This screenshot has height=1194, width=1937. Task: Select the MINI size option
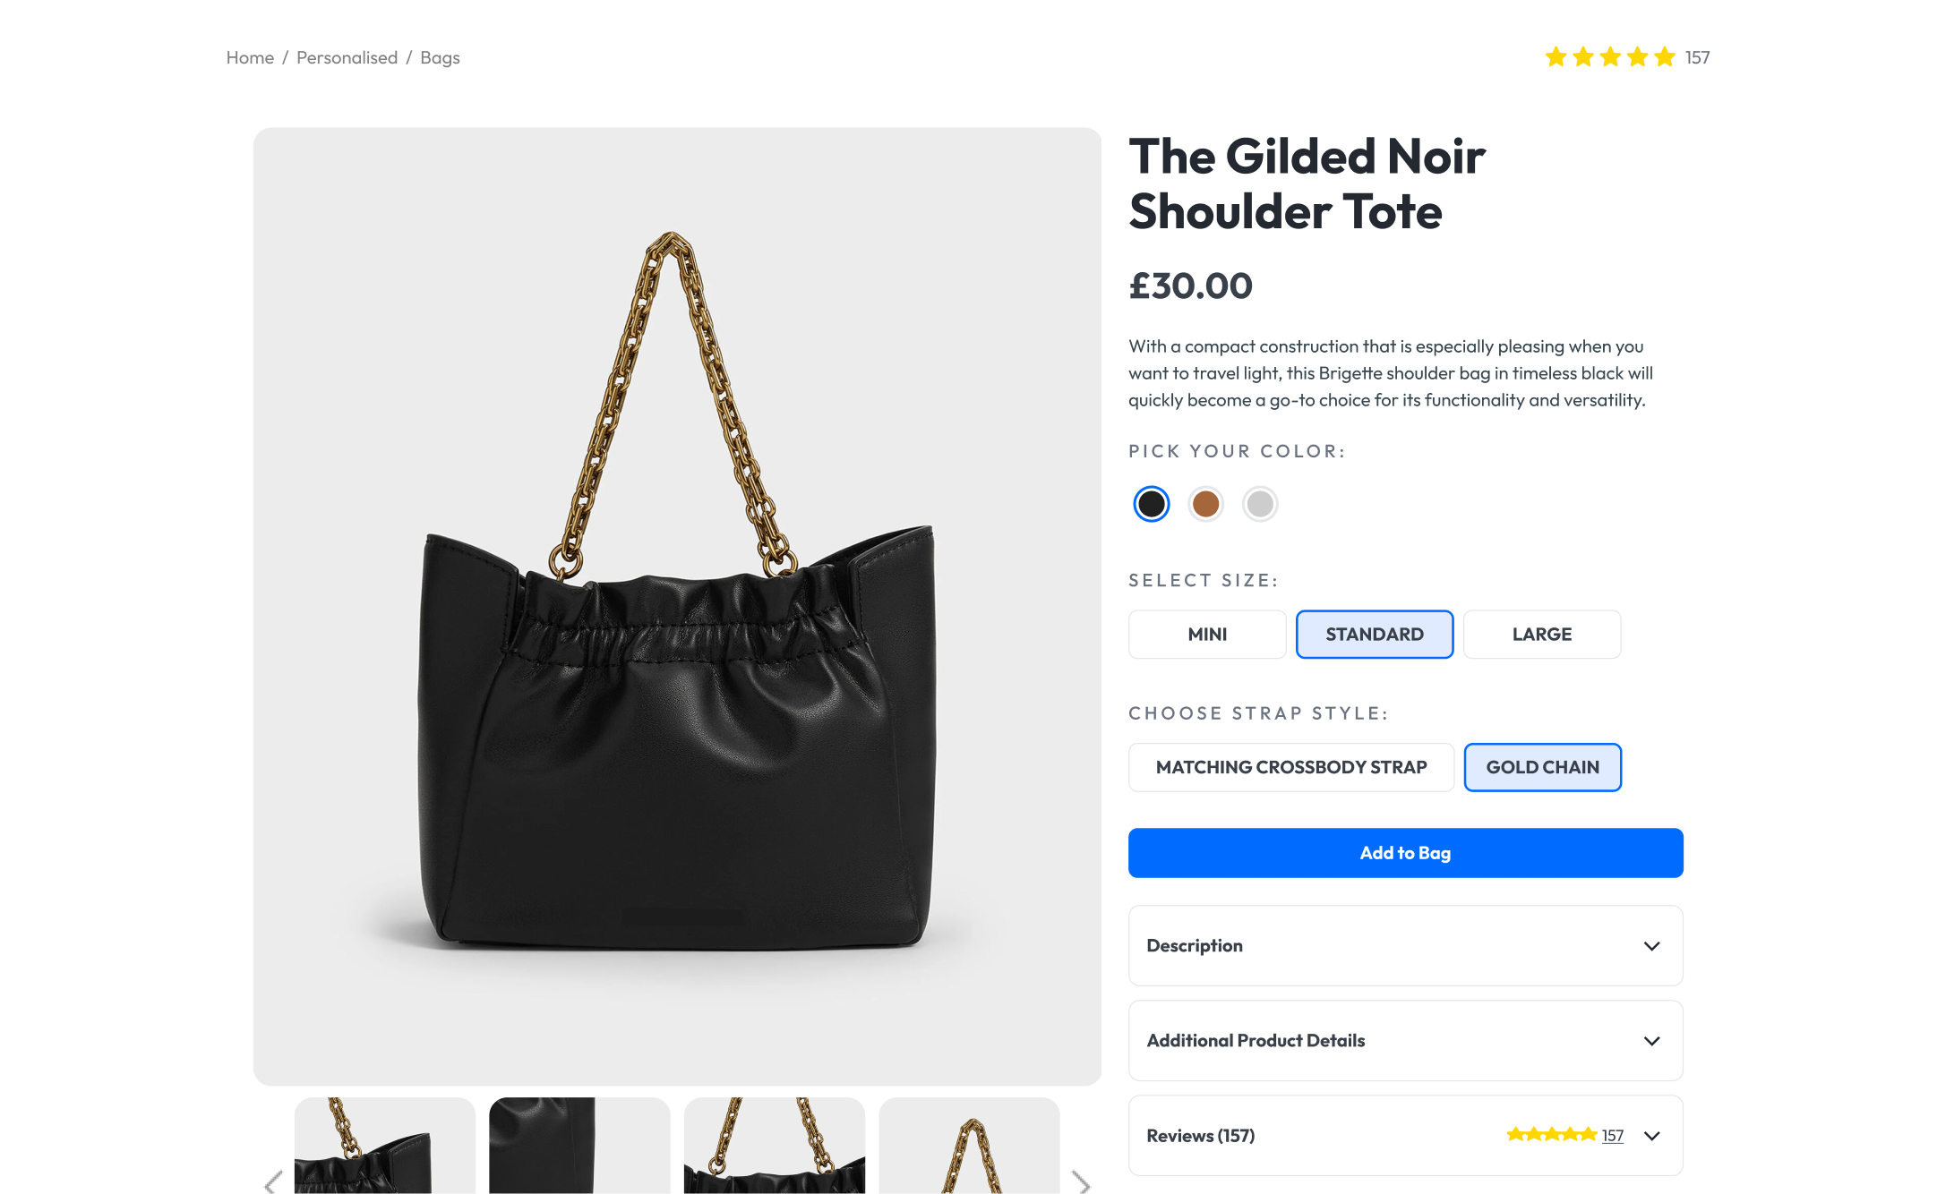[x=1207, y=635]
